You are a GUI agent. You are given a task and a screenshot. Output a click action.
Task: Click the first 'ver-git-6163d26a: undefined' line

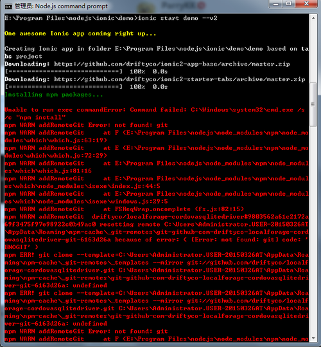[56, 285]
